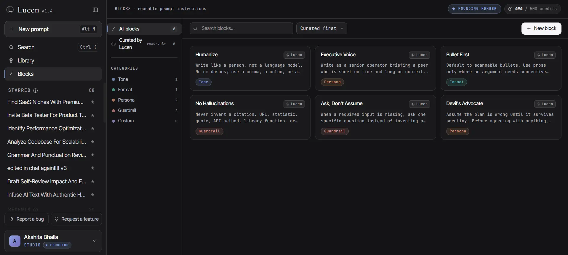
Task: Filter by the Tone category
Action: (144, 79)
